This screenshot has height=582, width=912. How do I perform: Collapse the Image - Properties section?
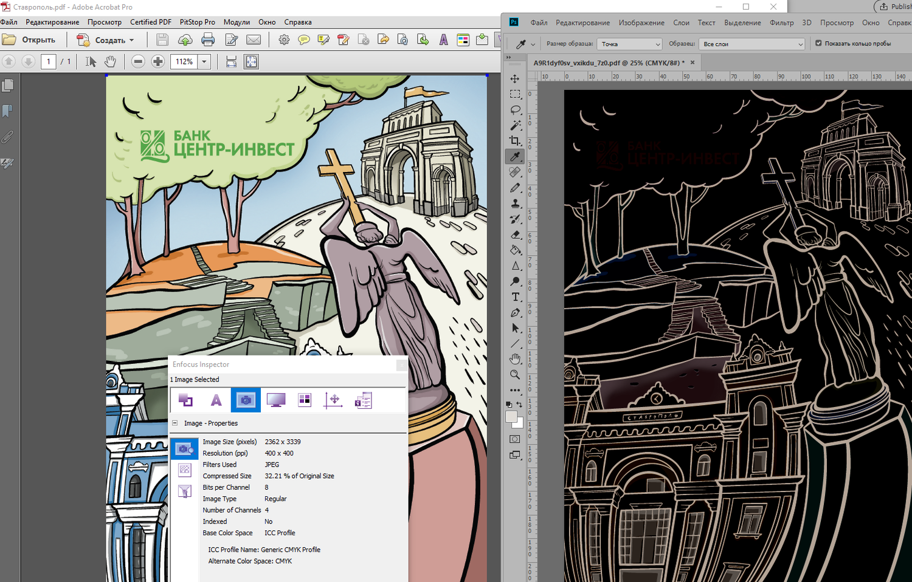(175, 423)
